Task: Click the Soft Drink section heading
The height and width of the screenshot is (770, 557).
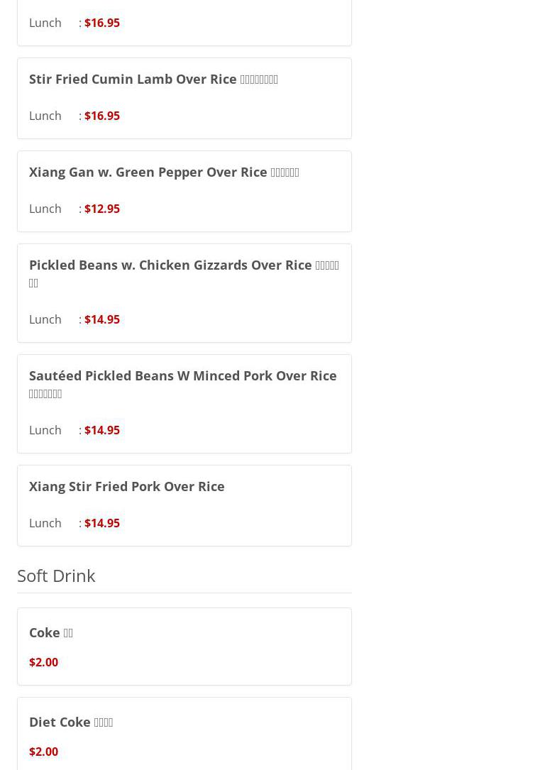Action: click(56, 576)
